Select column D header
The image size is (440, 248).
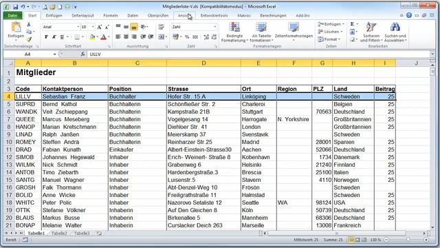pos(203,63)
